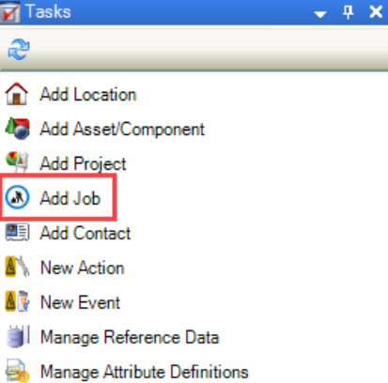The width and height of the screenshot is (388, 383).
Task: Click the contact card icon for Add Contact
Action: tap(18, 232)
